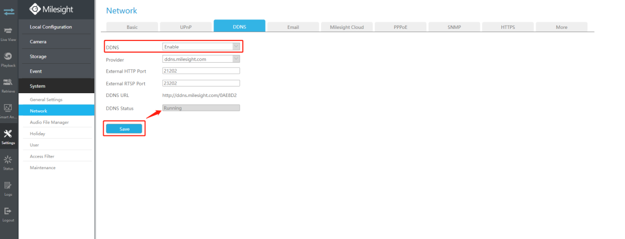This screenshot has width=625, height=239.
Task: Open the More tab
Action: point(562,27)
